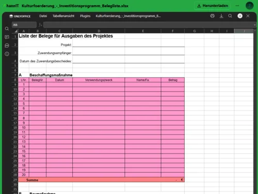This screenshot has width=258, height=194.
Task: Open the three-dot more options menu
Action: pyautogui.click(x=237, y=6)
